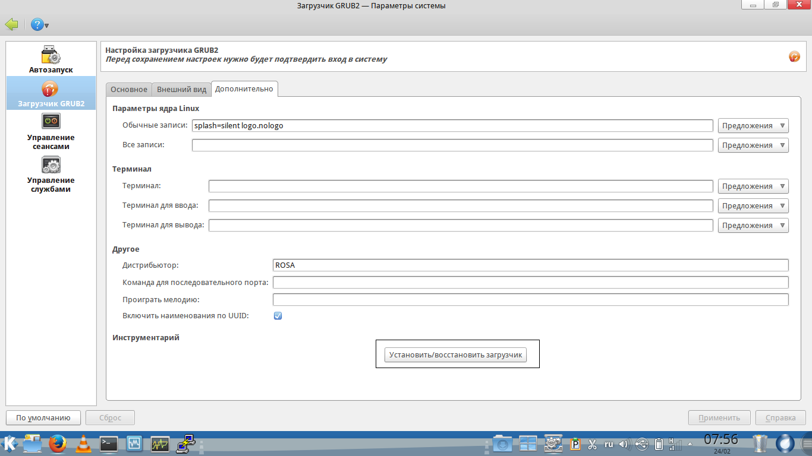Open the volume control tray icon

click(x=625, y=444)
